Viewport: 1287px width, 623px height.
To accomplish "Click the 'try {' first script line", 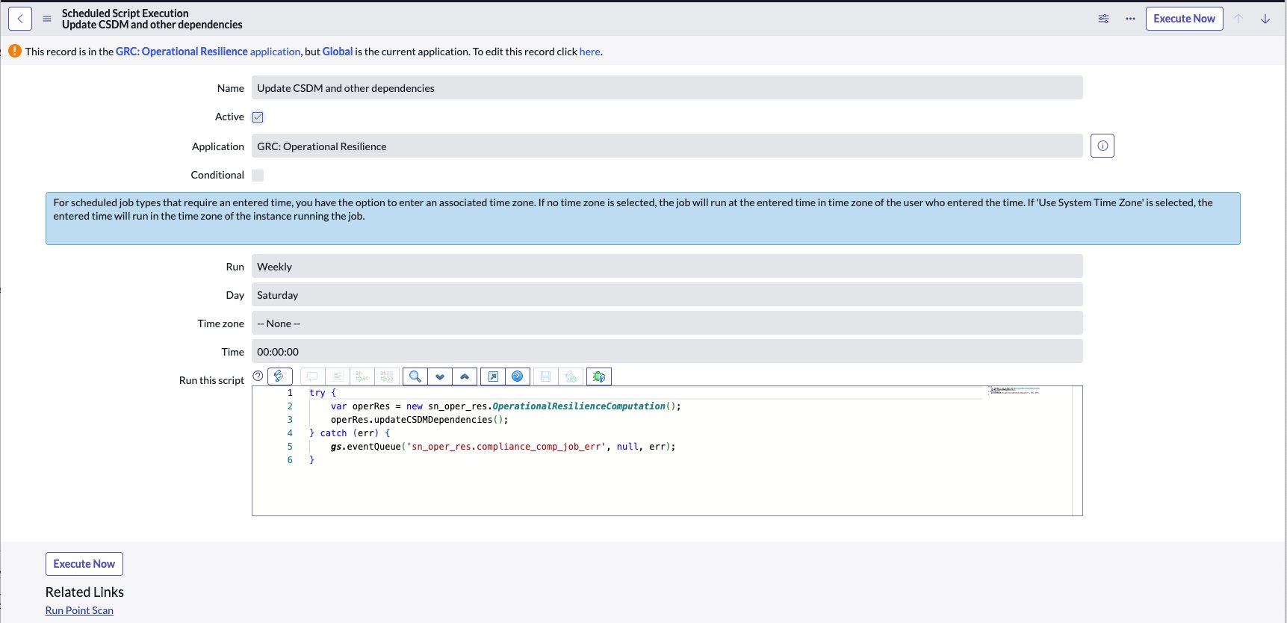I will point(323,393).
